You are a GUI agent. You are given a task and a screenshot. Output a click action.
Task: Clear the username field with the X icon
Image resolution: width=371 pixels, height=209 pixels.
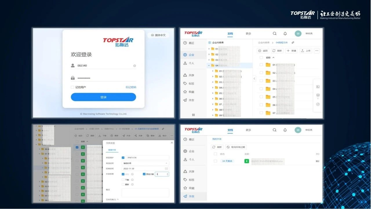134,66
